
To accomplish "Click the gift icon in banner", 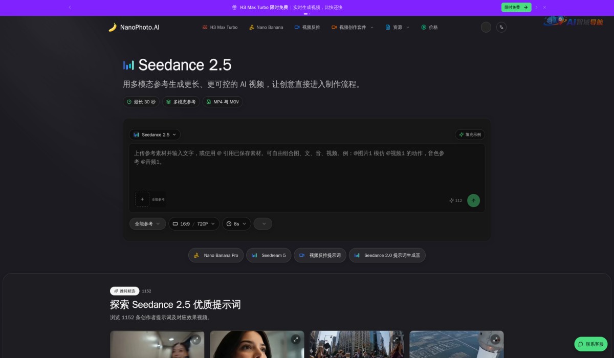I will pyautogui.click(x=234, y=7).
